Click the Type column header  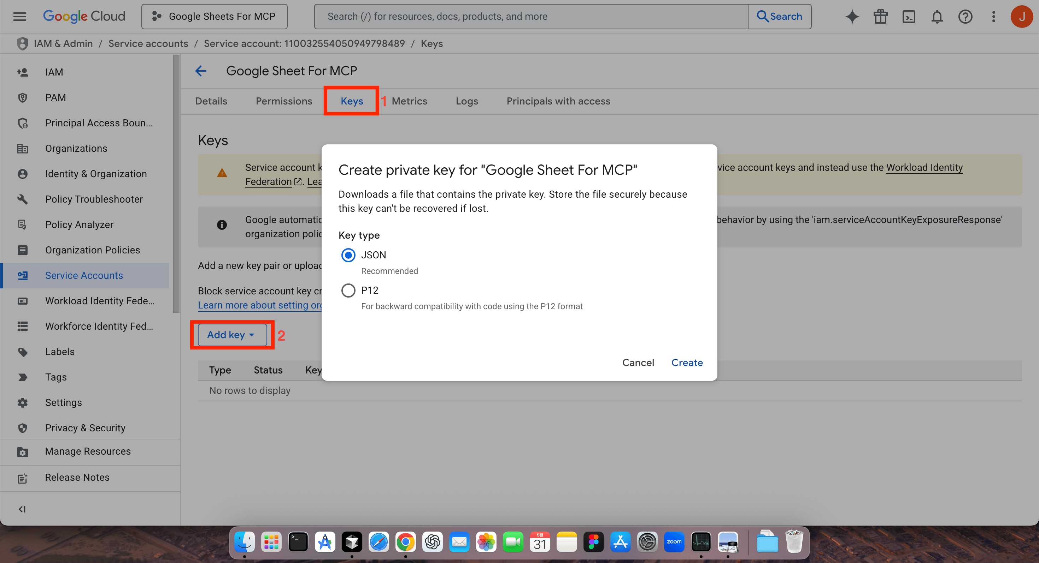pos(220,370)
